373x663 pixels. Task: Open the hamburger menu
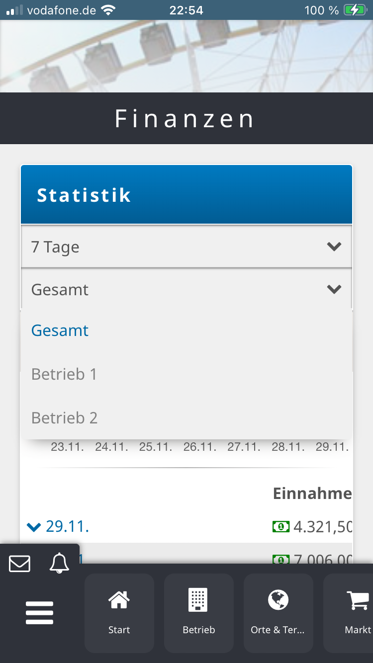click(40, 612)
